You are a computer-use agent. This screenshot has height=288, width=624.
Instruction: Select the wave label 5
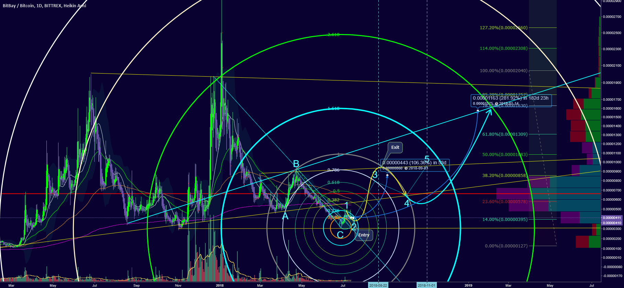click(427, 159)
